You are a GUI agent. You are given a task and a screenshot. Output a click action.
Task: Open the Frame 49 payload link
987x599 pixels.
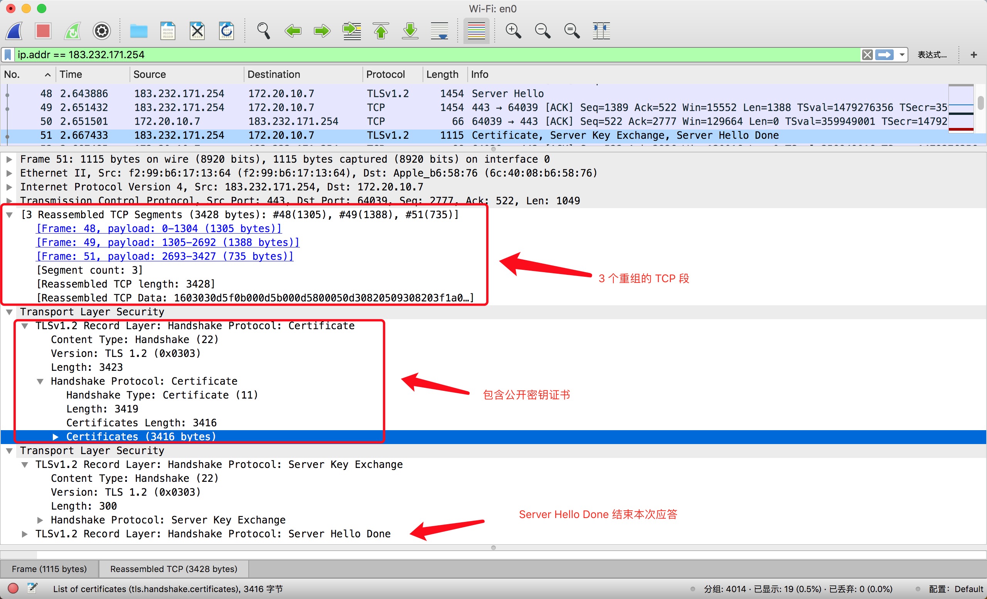[x=167, y=242]
